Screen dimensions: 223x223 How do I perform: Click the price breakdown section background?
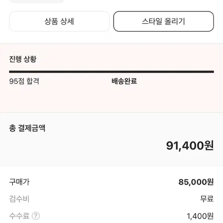click(x=111, y=194)
